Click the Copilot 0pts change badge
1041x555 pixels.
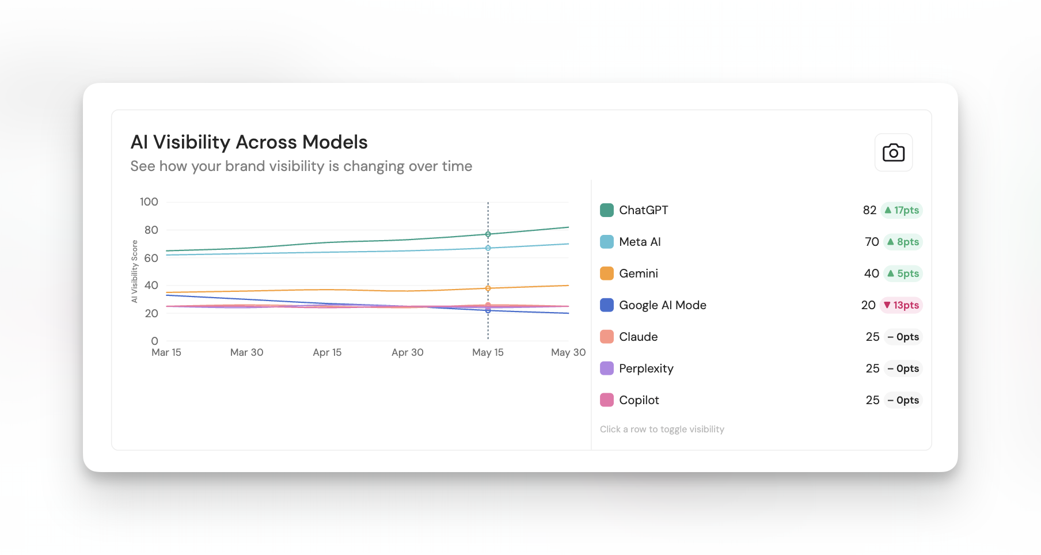click(903, 400)
